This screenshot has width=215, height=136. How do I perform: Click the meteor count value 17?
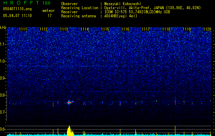(50, 16)
